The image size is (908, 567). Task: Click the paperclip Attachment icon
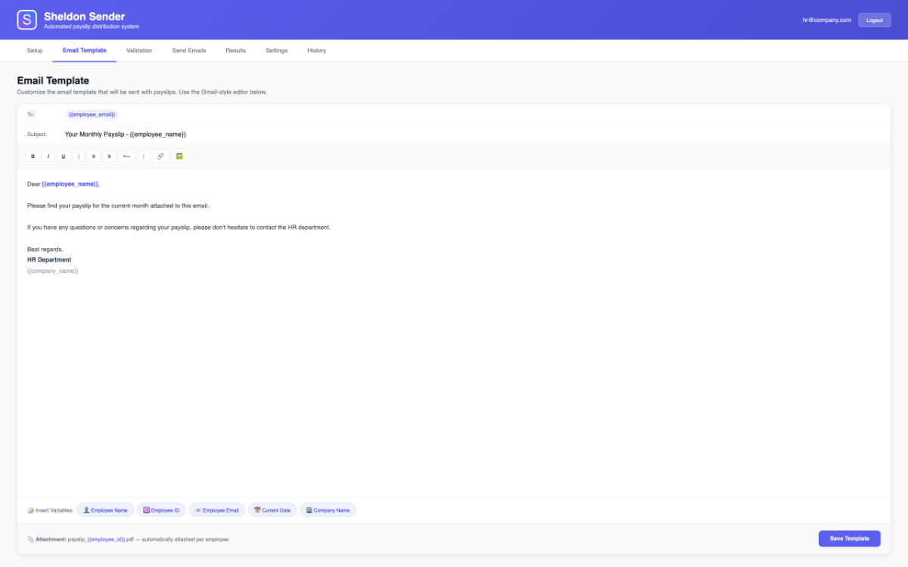pos(30,539)
